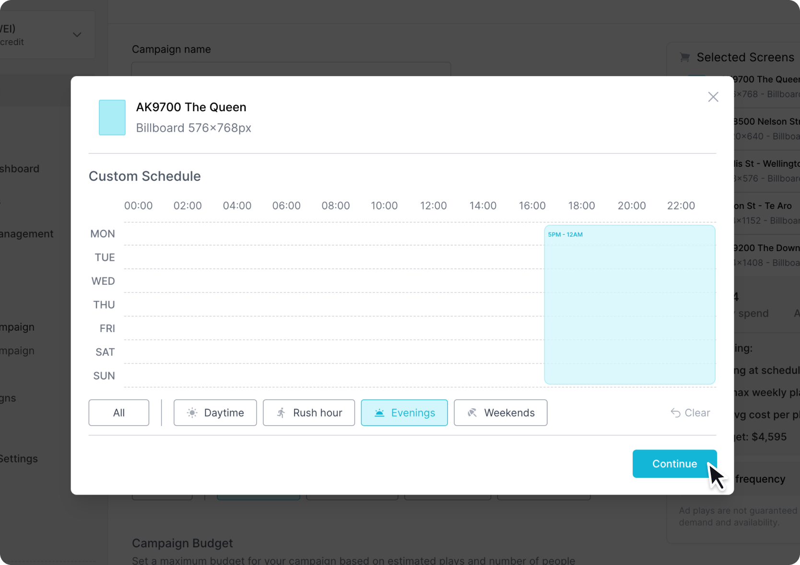Click the 20:00 time header

click(632, 206)
